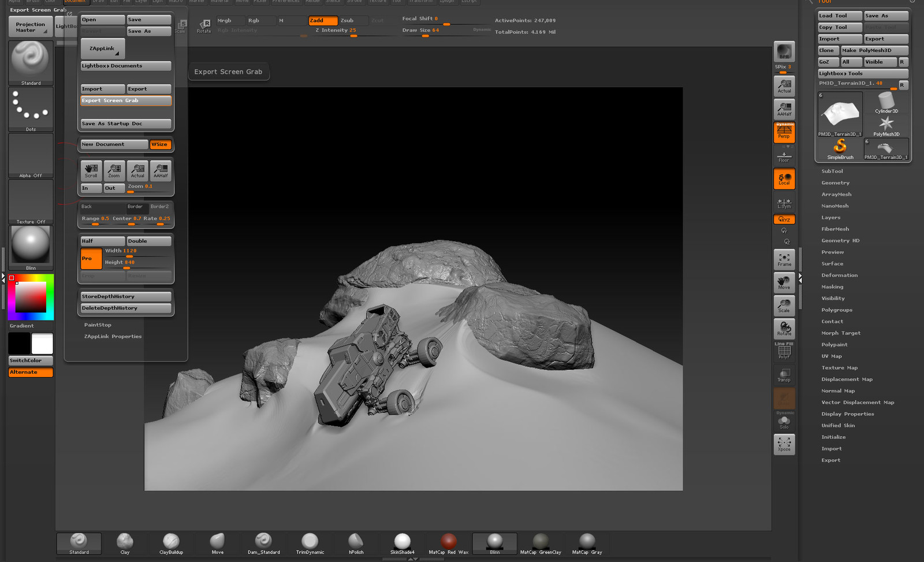
Task: Click the BPR render icon
Action: click(x=784, y=51)
